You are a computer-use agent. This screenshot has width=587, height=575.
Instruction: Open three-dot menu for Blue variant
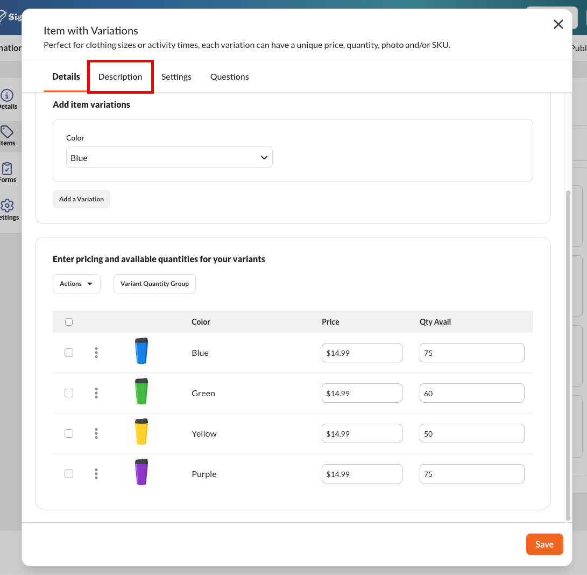coord(96,353)
